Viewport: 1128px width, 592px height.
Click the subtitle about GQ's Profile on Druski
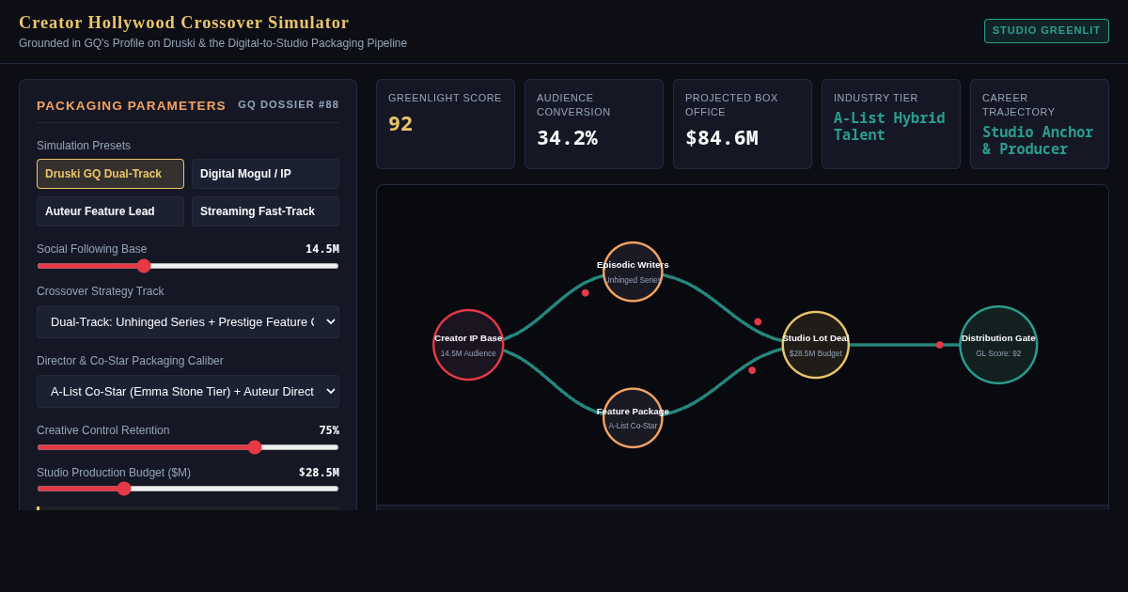pyautogui.click(x=212, y=43)
